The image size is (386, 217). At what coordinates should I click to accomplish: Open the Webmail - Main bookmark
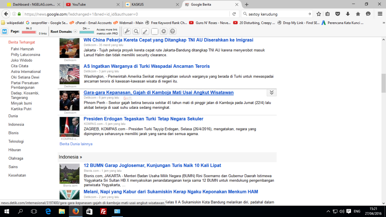click(x=128, y=23)
